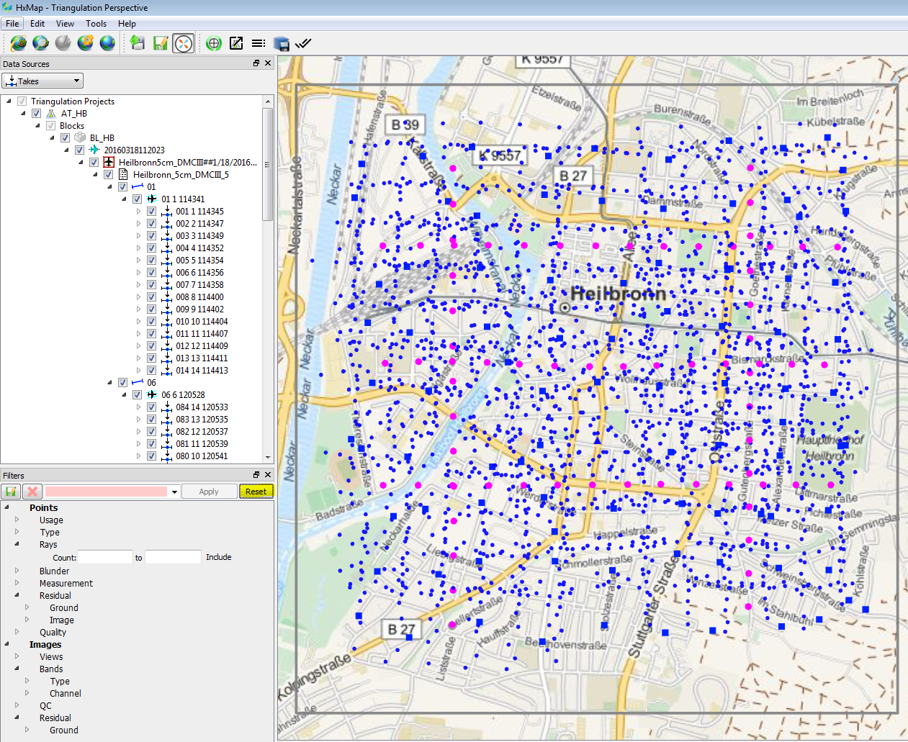Click the globe with gear settings icon
Viewport: 908px width, 742px height.
85,43
